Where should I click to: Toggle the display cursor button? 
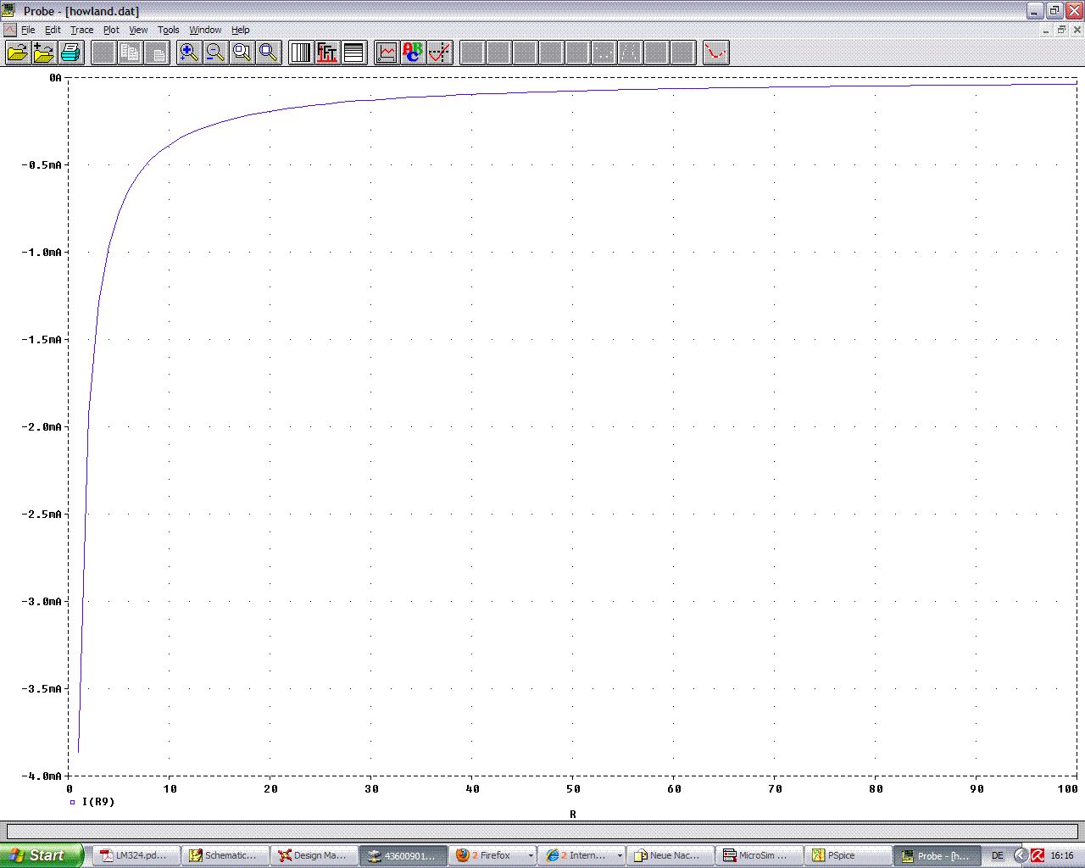pos(440,53)
